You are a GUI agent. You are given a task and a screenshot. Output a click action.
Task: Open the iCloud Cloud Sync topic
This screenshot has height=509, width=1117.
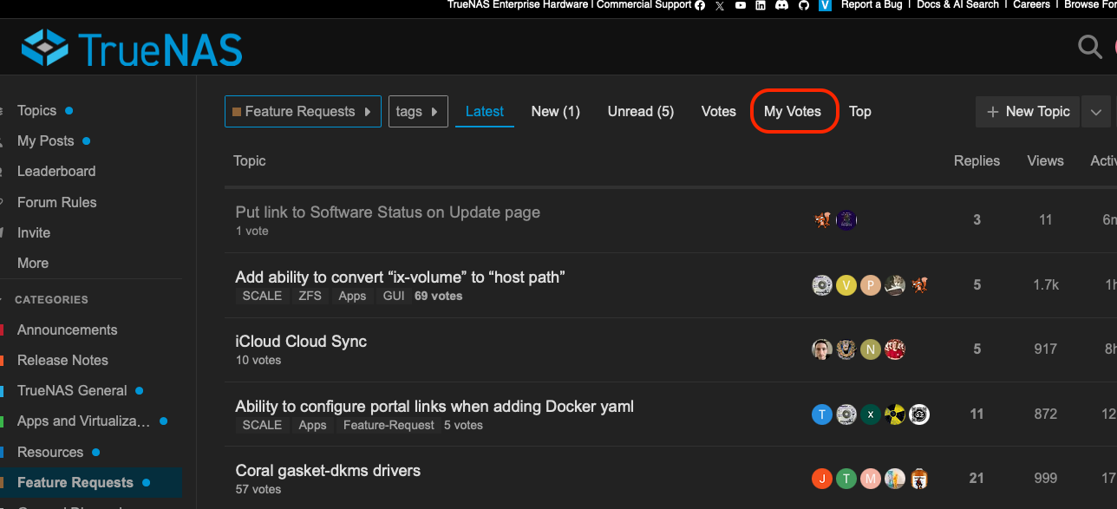pyautogui.click(x=301, y=342)
